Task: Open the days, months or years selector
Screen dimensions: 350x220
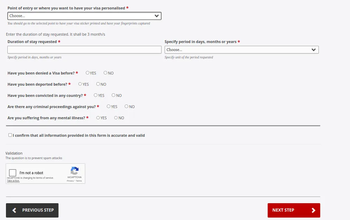Action: coord(242,49)
